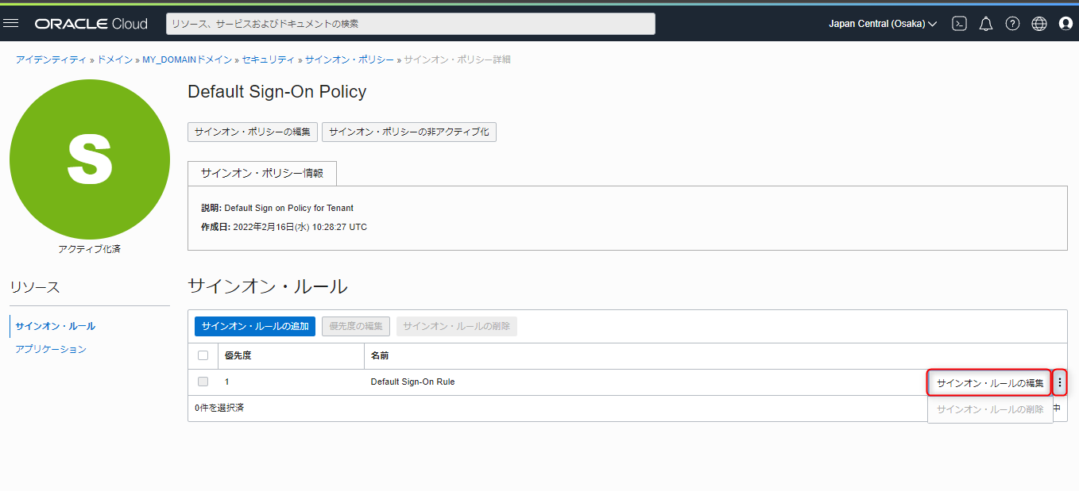This screenshot has height=491, width=1079.
Task: Choose サインオン・ルールの削除 from the context menu
Action: pos(990,409)
